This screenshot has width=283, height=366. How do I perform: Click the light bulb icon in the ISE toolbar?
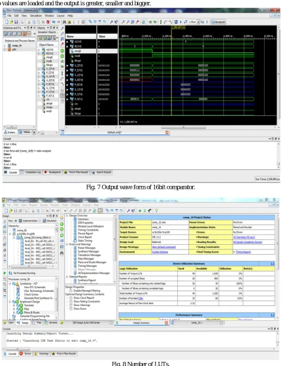[x=157, y=211]
